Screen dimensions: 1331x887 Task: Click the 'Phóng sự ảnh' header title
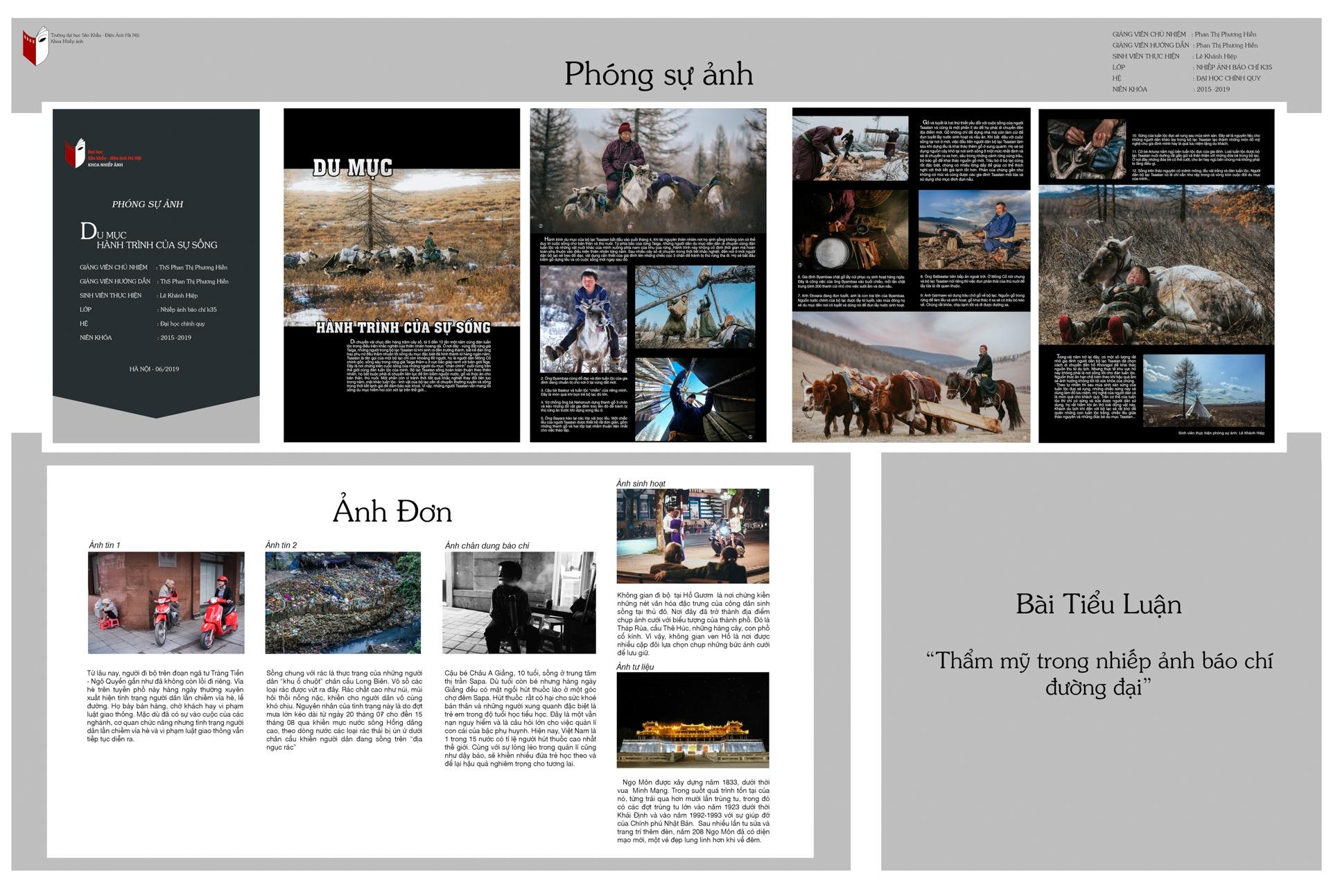click(658, 74)
